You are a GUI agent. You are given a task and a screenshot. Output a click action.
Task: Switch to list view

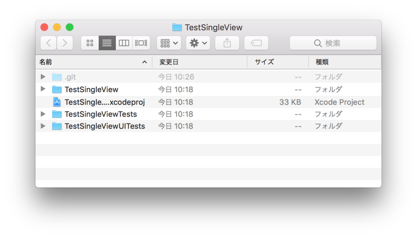(107, 43)
